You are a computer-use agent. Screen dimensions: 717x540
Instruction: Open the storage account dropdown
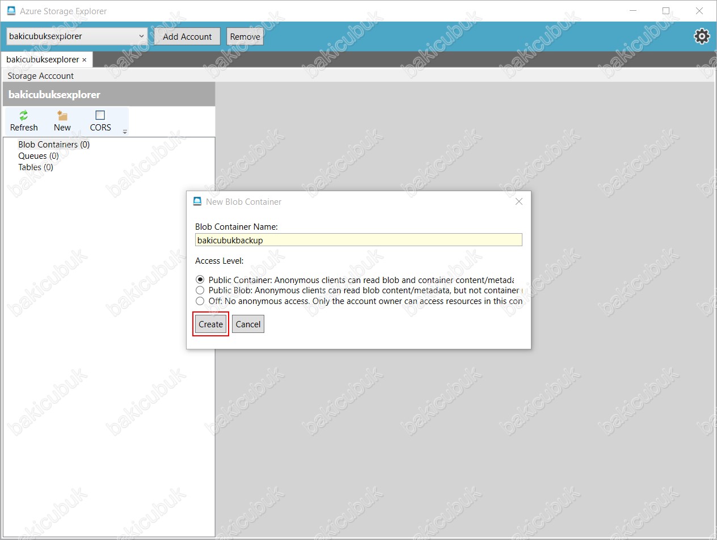click(78, 36)
